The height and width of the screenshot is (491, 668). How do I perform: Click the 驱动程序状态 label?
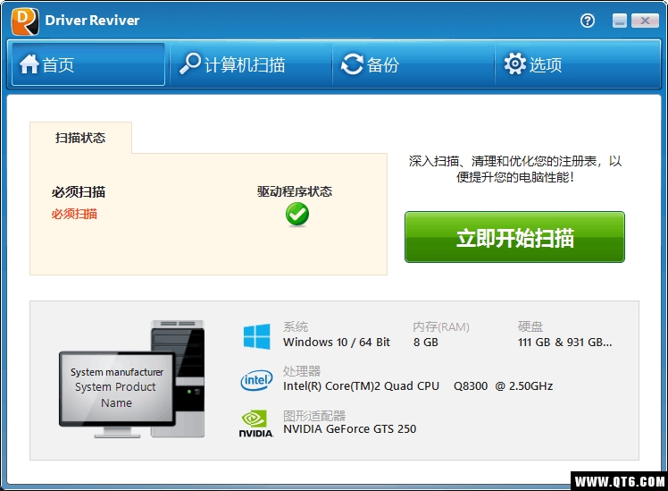pos(295,191)
